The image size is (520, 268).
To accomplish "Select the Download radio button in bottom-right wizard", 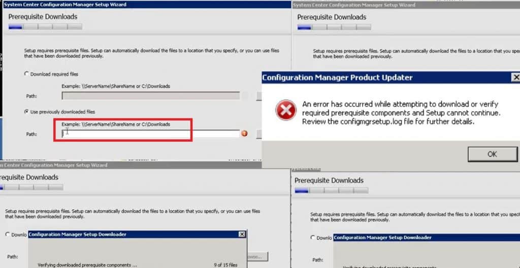I will point(312,238).
